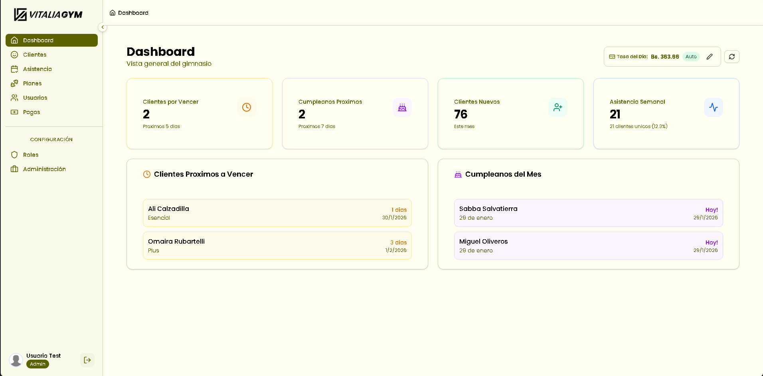Open the Clientes por Vencer card
Viewport: 763px width, 376px height.
click(x=200, y=114)
